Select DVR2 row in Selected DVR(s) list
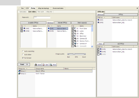139x98 pixels. click(x=58, y=31)
